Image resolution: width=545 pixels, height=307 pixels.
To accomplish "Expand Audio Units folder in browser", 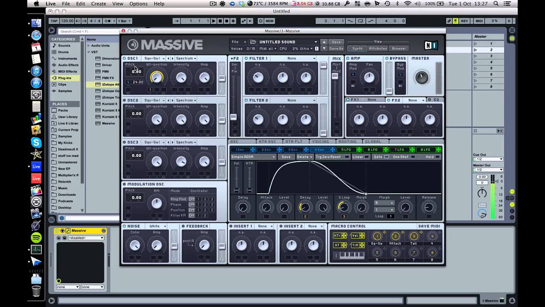I will click(89, 46).
